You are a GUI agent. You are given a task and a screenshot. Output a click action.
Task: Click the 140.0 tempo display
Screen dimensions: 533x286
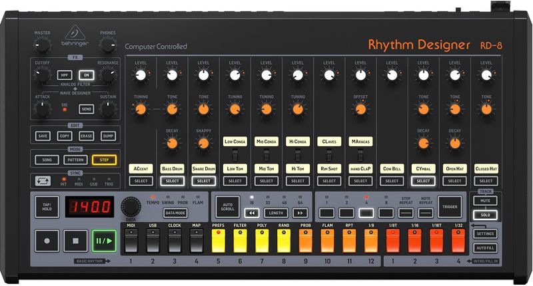tap(90, 207)
